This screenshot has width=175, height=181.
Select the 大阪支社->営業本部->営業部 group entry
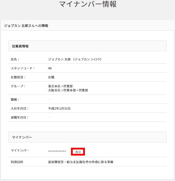[x=68, y=90]
